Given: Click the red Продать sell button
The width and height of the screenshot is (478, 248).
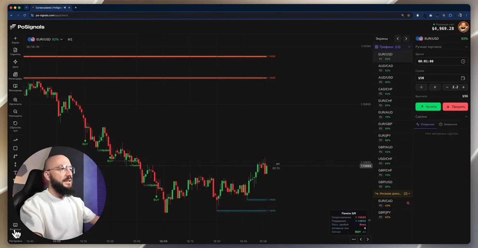Looking at the screenshot, I should pyautogui.click(x=455, y=107).
